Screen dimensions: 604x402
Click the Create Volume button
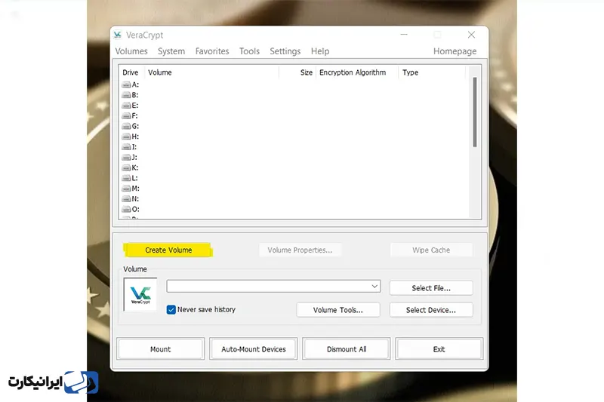coord(168,250)
